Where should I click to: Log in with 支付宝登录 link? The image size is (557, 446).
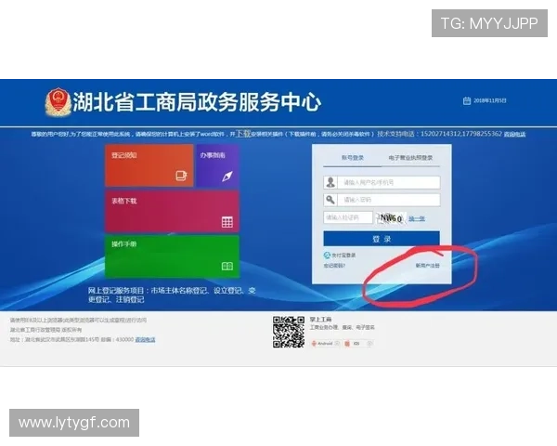click(x=343, y=256)
